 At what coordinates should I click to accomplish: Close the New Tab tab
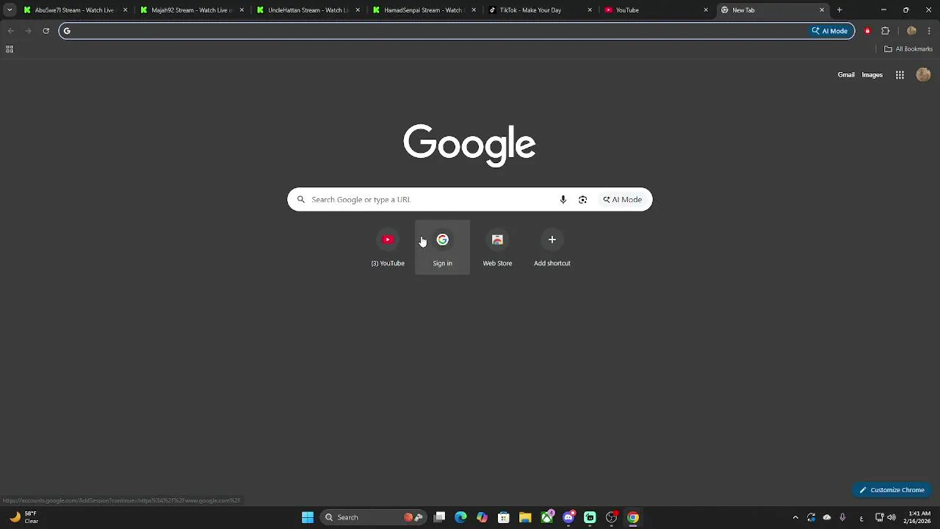pyautogui.click(x=822, y=10)
